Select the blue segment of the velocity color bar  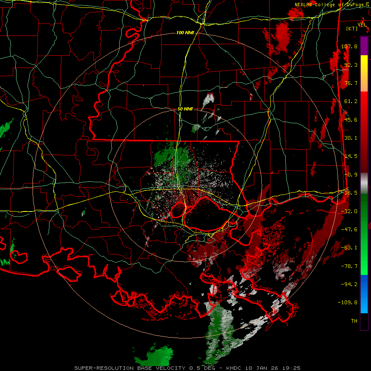(364, 294)
